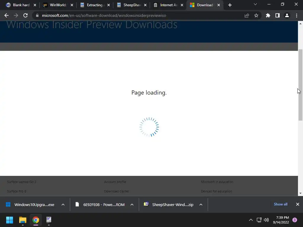Open the downloaded SheepShaver zip file
The width and height of the screenshot is (303, 227).
tap(169, 205)
